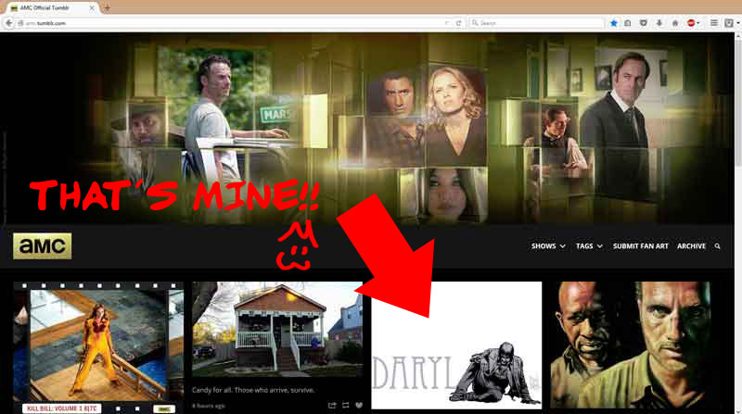Image resolution: width=742 pixels, height=414 pixels.
Task: Go to the browser home icon
Action: 675,22
